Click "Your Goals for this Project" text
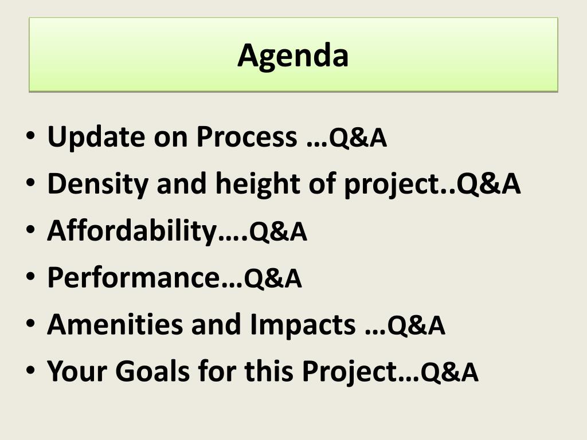 click(222, 371)
